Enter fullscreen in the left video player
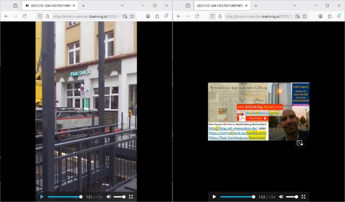Screen dimensions: 345x202 [x=131, y=196]
